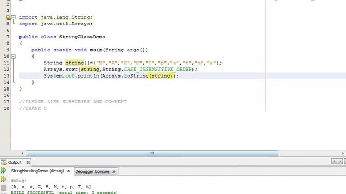Click comment "//PLEASE LIKE SUBSCRIBE AND COMMENT"
Screen dimensions: 346x194
(x=73, y=102)
